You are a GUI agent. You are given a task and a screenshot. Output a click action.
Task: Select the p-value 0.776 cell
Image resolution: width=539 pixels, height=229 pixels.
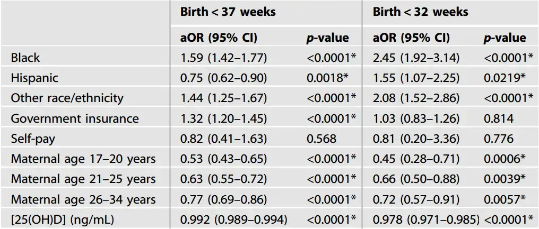(x=499, y=139)
